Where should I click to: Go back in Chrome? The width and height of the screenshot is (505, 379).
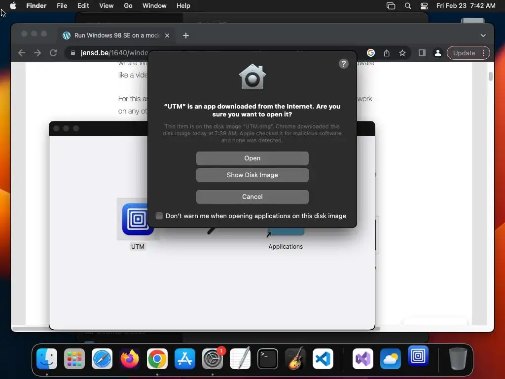(22, 53)
